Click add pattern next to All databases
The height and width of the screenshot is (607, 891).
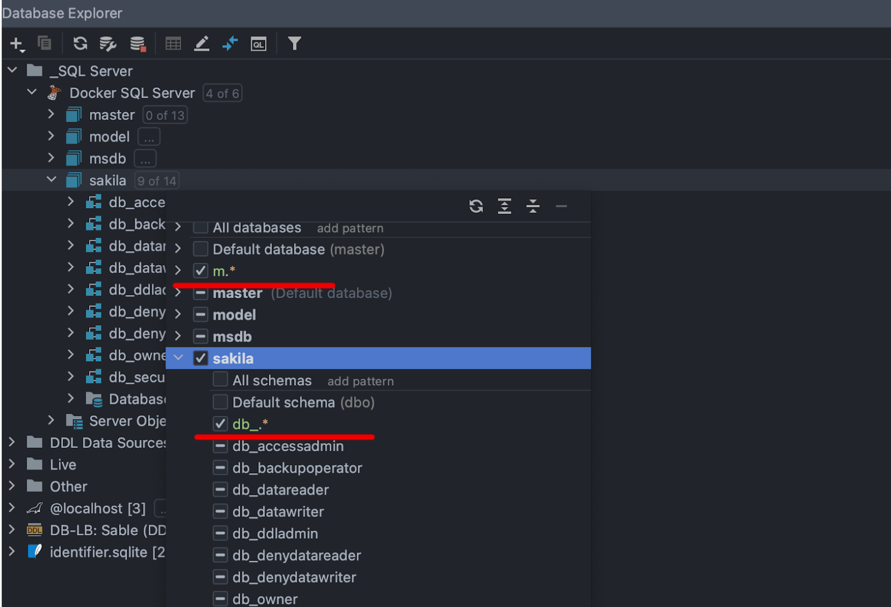pos(350,228)
